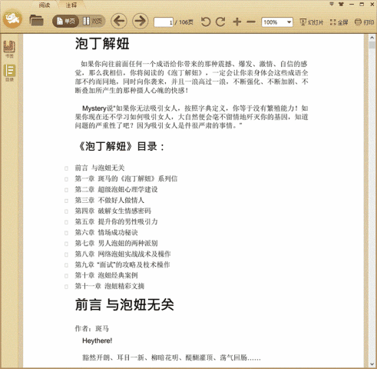Image resolution: width=377 pixels, height=369 pixels.
Task: Open a file with the folder icon
Action: coord(36,21)
